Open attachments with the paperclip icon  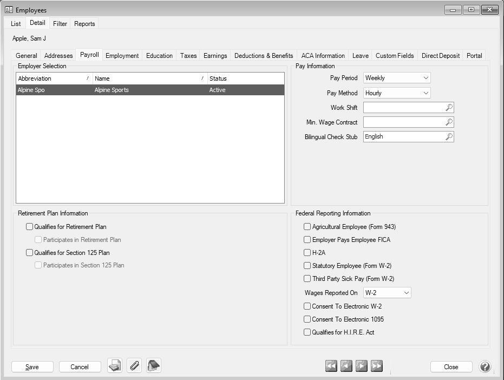pyautogui.click(x=134, y=366)
